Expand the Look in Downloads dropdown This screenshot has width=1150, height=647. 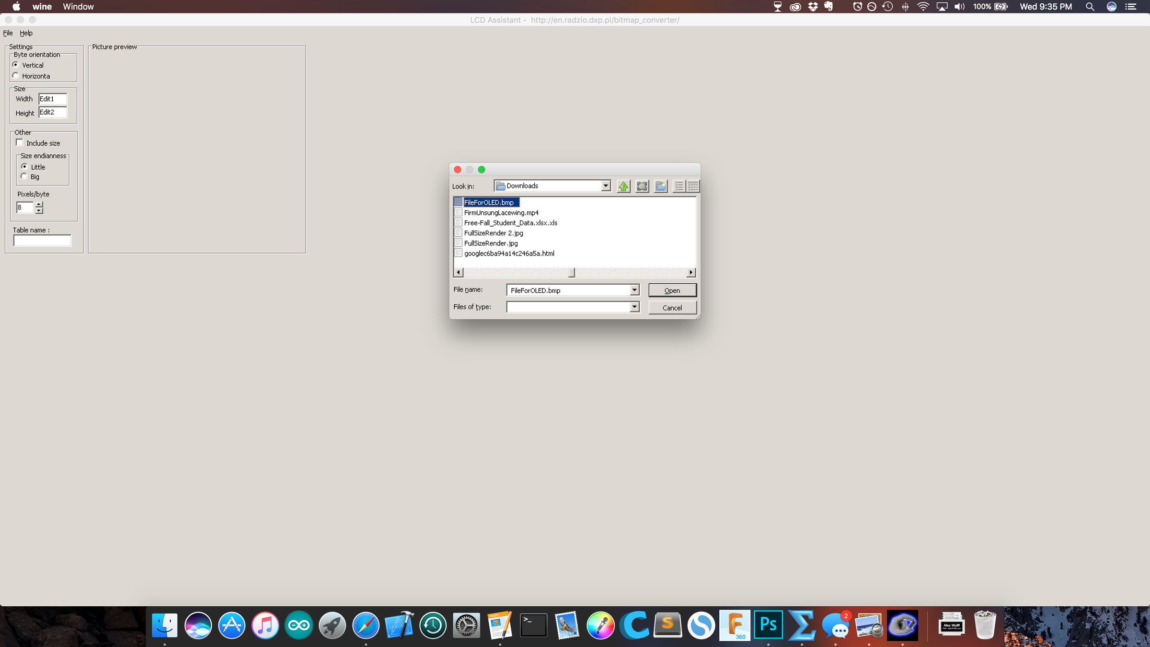tap(606, 186)
